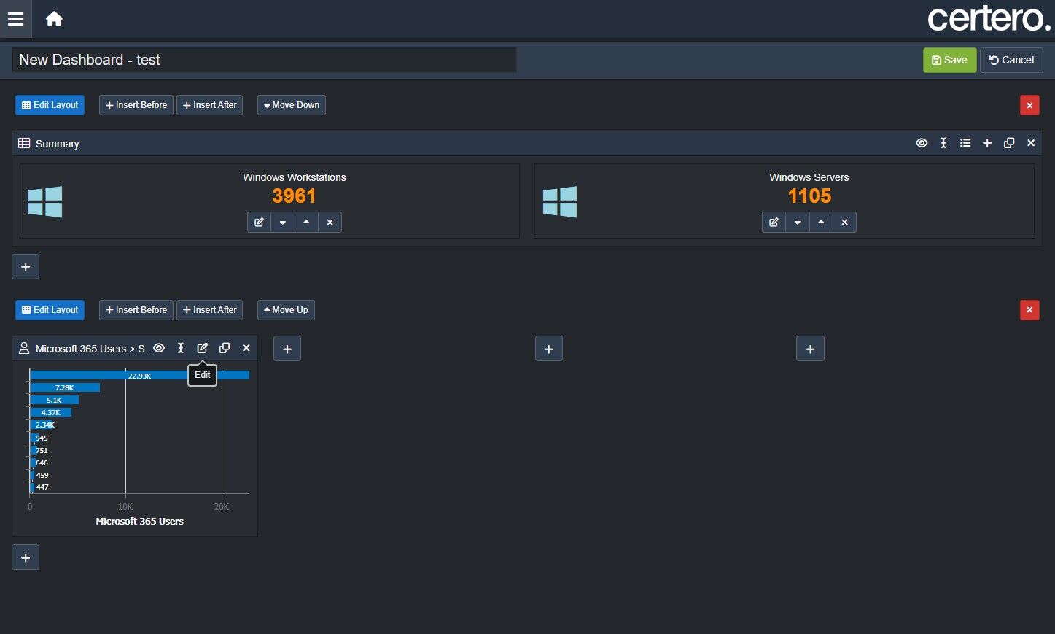Move the Summary row down
The height and width of the screenshot is (634, 1055).
click(292, 105)
